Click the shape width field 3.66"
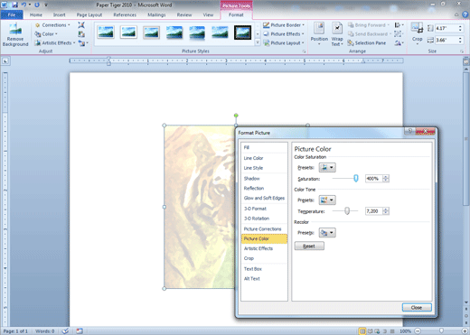Viewport: 470px width, 335px height. [x=446, y=40]
